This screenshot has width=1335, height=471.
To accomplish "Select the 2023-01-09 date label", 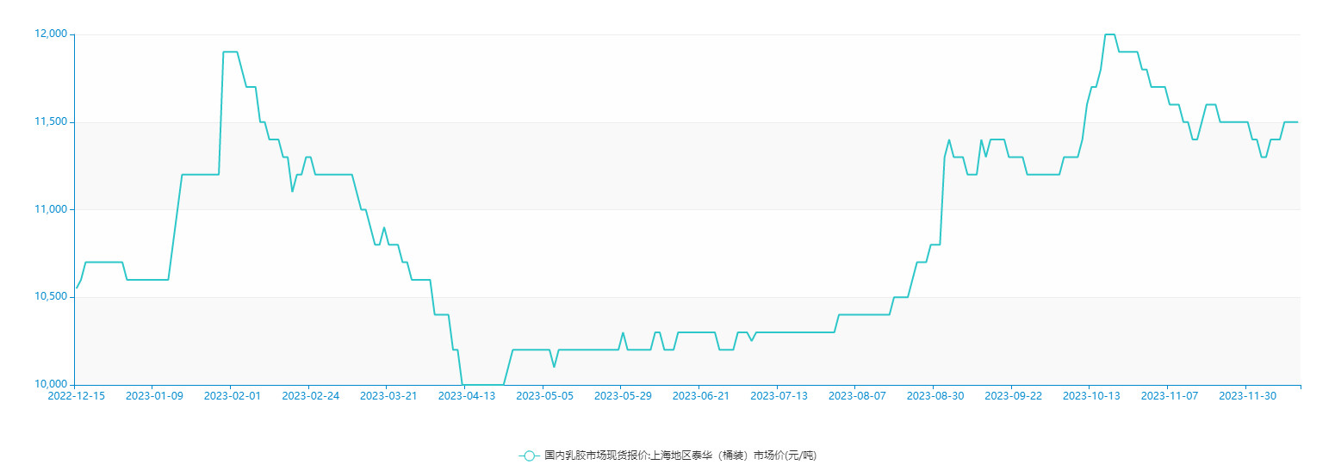I will point(155,396).
